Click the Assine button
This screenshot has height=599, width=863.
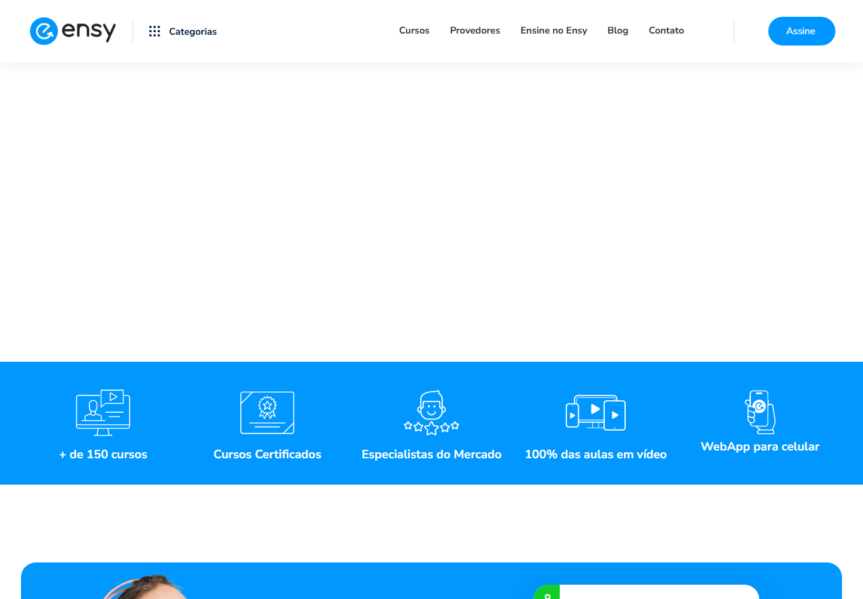pyautogui.click(x=801, y=31)
